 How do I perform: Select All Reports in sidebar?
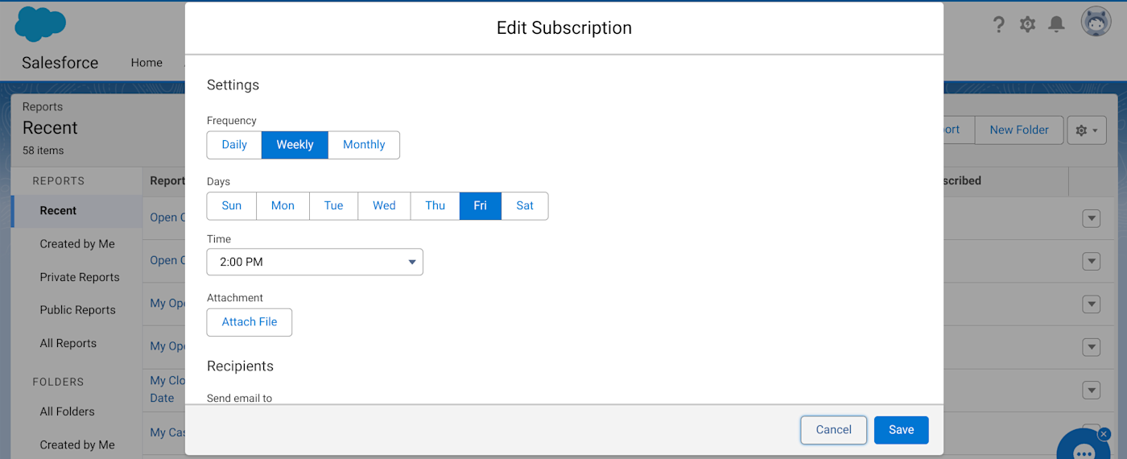click(x=68, y=343)
